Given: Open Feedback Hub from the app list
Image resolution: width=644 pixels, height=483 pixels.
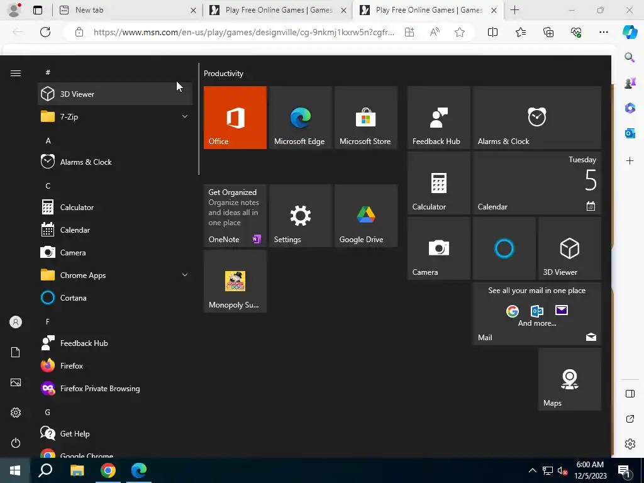Looking at the screenshot, I should (x=115, y=343).
